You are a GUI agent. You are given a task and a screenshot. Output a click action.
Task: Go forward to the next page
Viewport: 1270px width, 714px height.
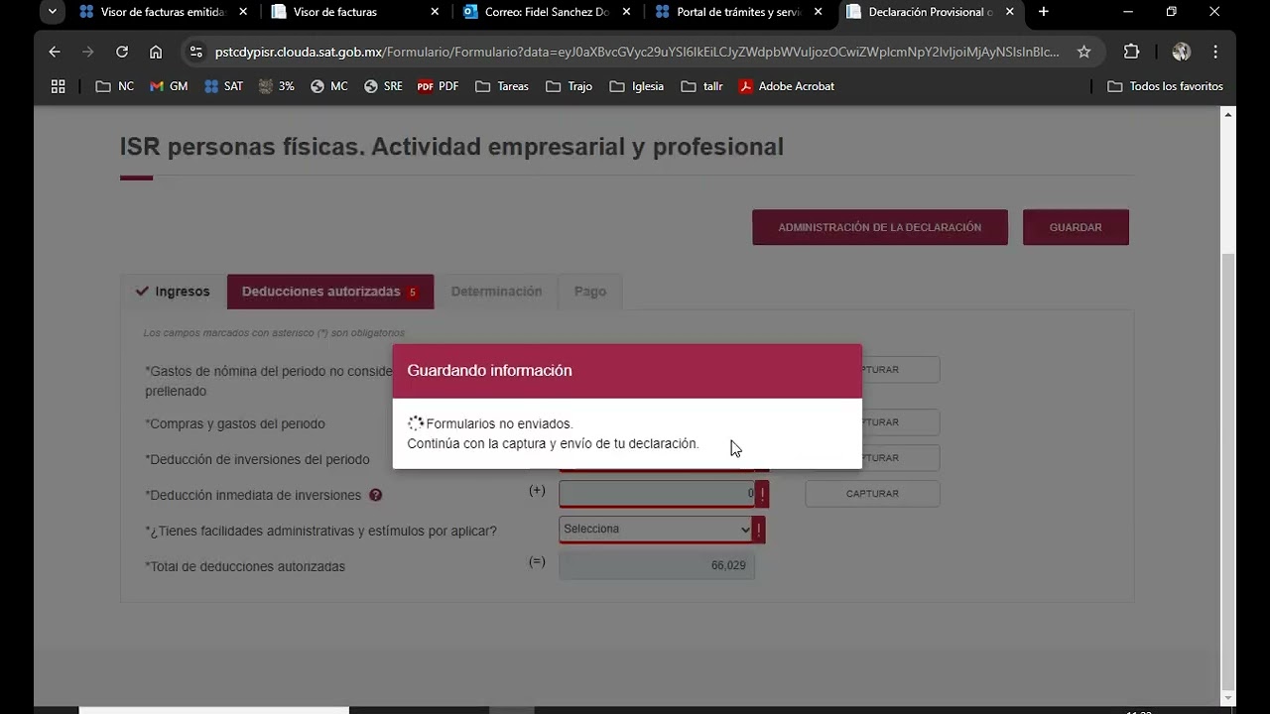(x=88, y=52)
